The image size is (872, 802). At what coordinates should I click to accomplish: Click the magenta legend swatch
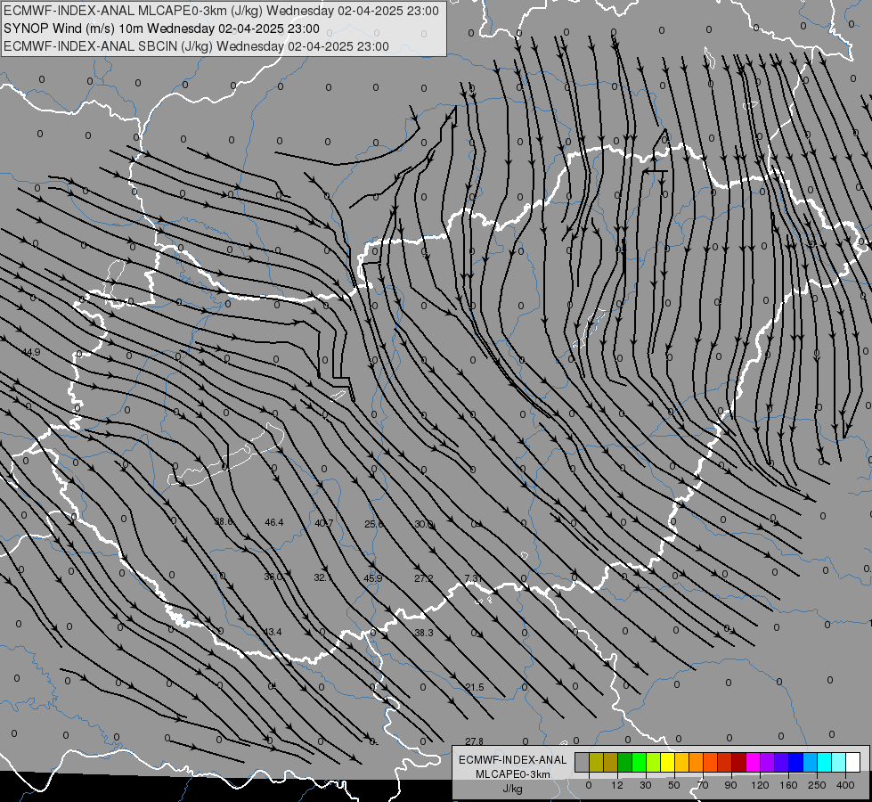tap(754, 762)
